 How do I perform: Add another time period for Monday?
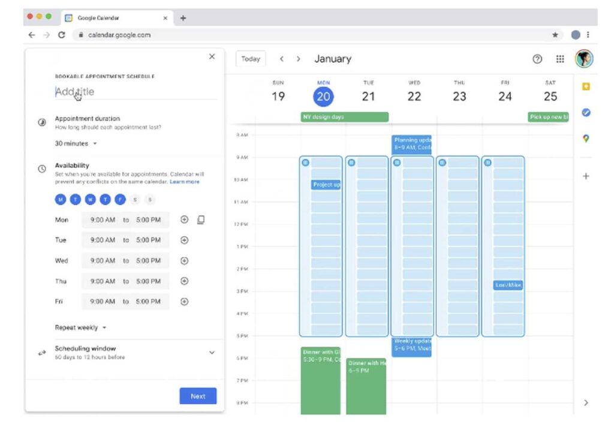point(185,220)
